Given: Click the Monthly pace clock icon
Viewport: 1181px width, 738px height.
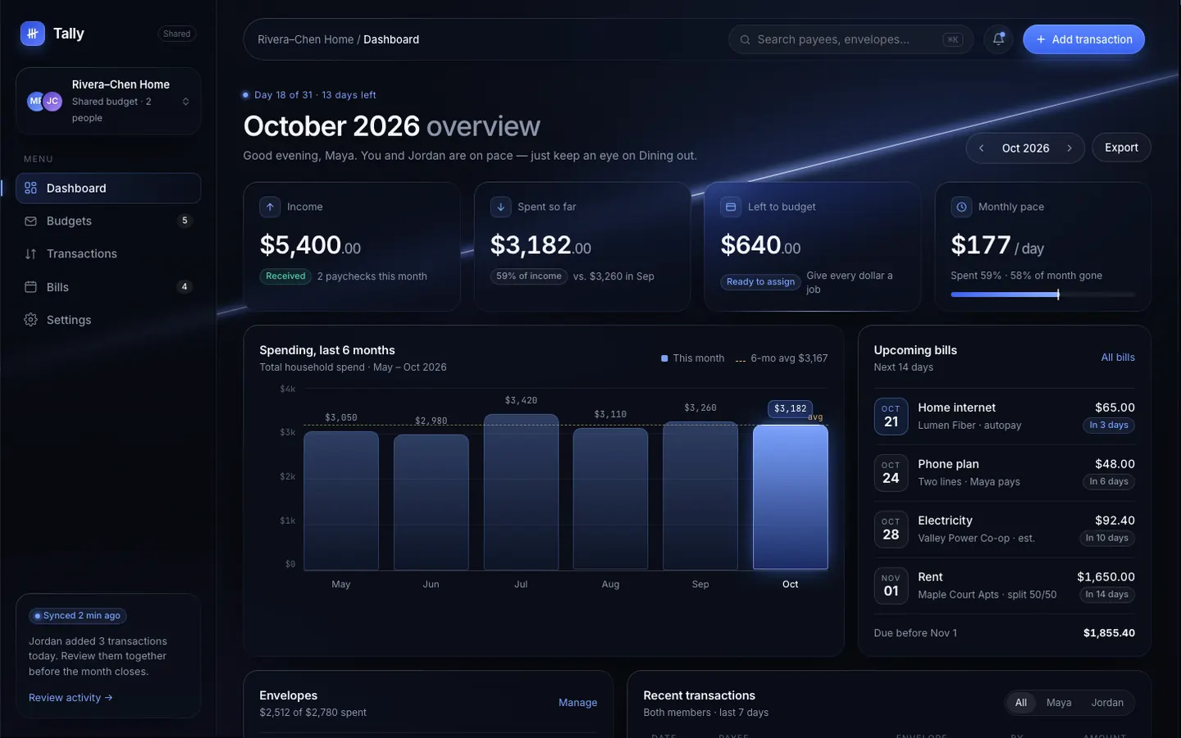Looking at the screenshot, I should tap(961, 207).
